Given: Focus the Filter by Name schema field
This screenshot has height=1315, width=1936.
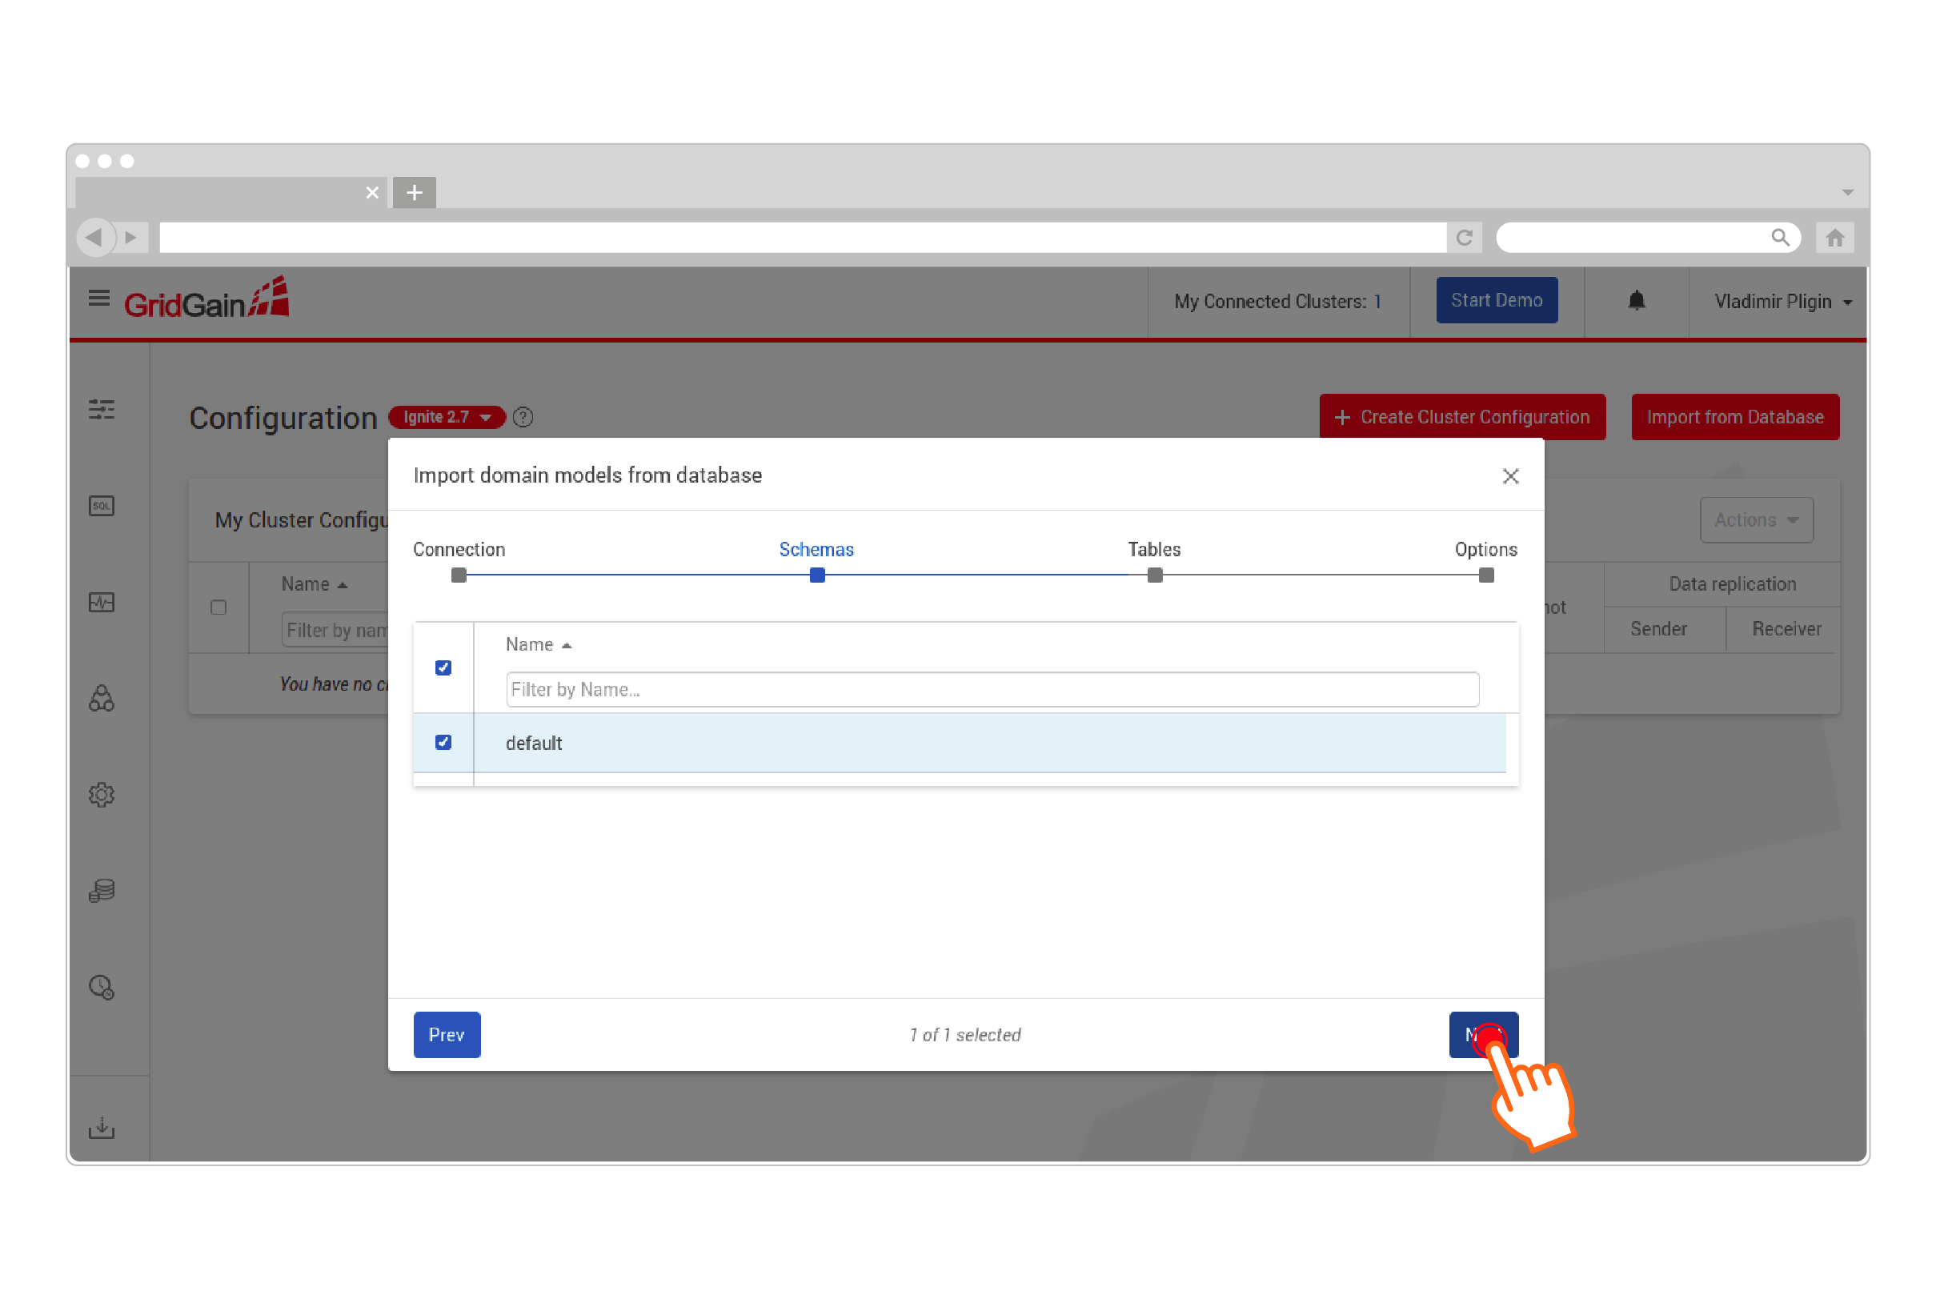Looking at the screenshot, I should [992, 689].
